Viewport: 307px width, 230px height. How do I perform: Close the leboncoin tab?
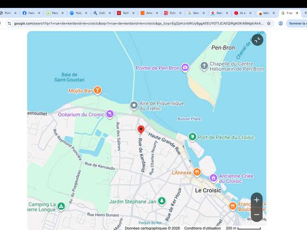[x=274, y=13]
